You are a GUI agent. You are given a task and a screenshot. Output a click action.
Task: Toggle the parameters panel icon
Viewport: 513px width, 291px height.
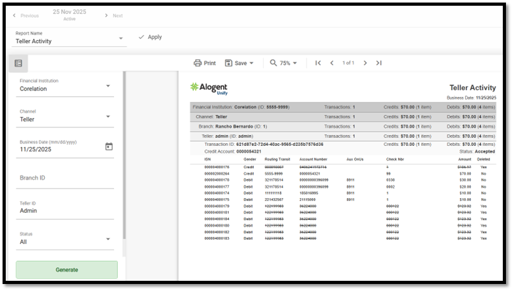click(x=18, y=63)
